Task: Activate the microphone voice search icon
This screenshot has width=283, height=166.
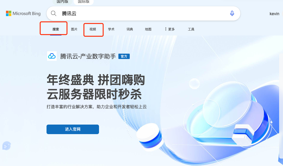Action: coord(232,13)
